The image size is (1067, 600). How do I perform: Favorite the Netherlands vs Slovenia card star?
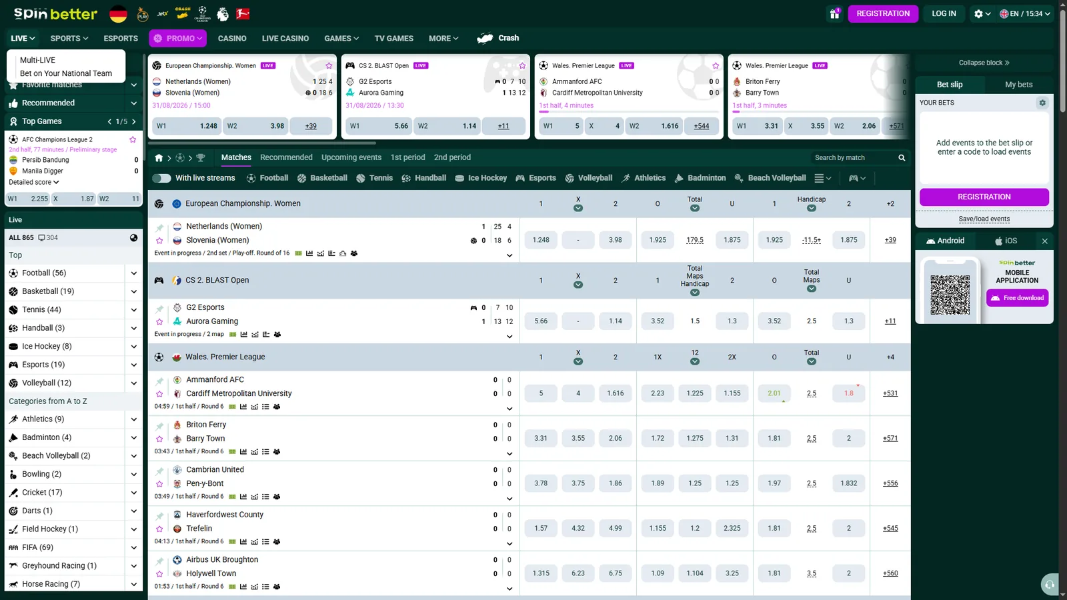329,65
